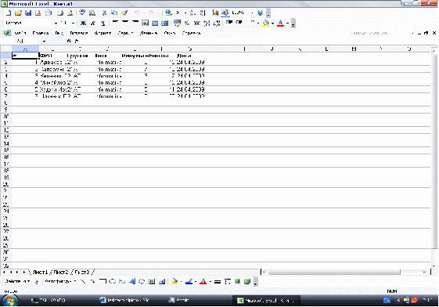Click the Format Painter brush icon
The width and height of the screenshot is (439, 307).
[x=124, y=13]
